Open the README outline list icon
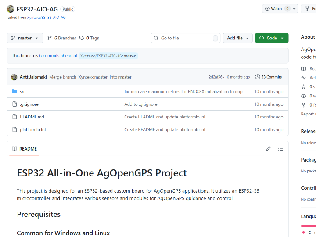The image size is (316, 237). coord(280,149)
